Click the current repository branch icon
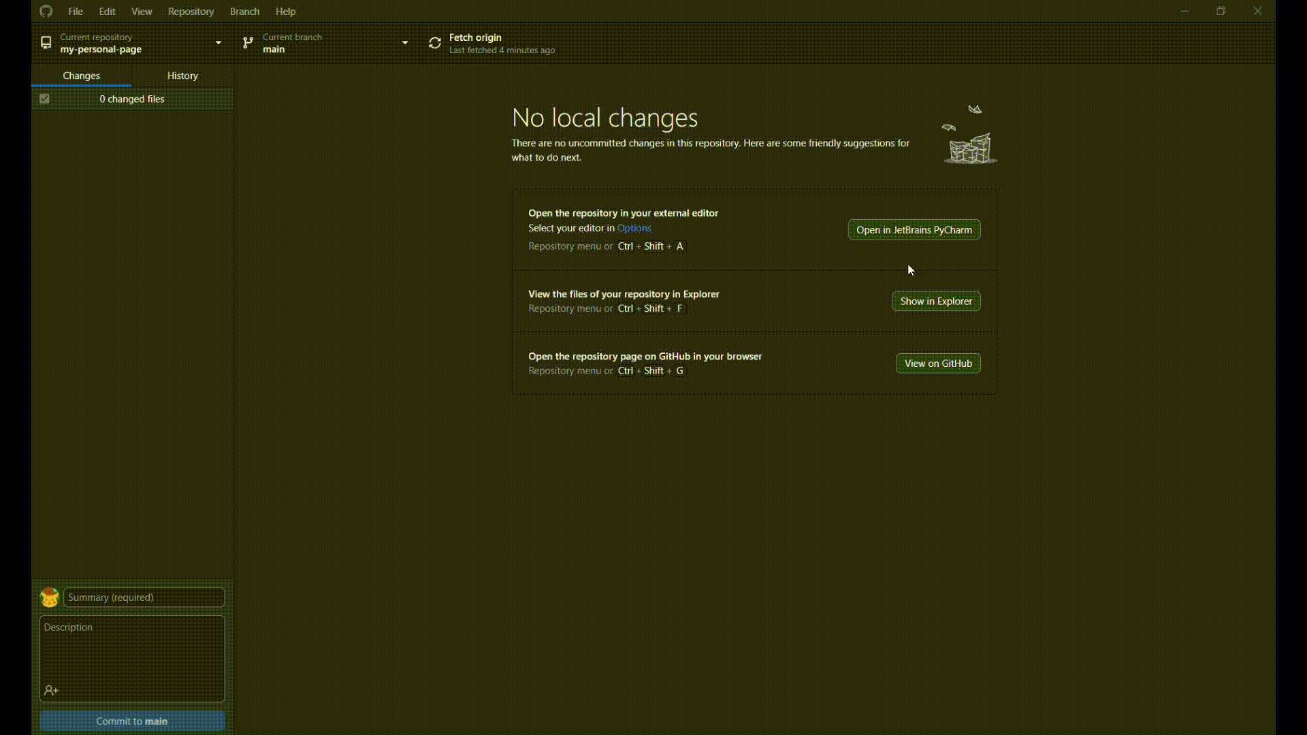This screenshot has height=735, width=1307. tap(248, 43)
